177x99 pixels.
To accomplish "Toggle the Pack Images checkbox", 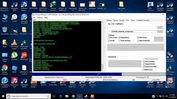I will [x=144, y=61].
